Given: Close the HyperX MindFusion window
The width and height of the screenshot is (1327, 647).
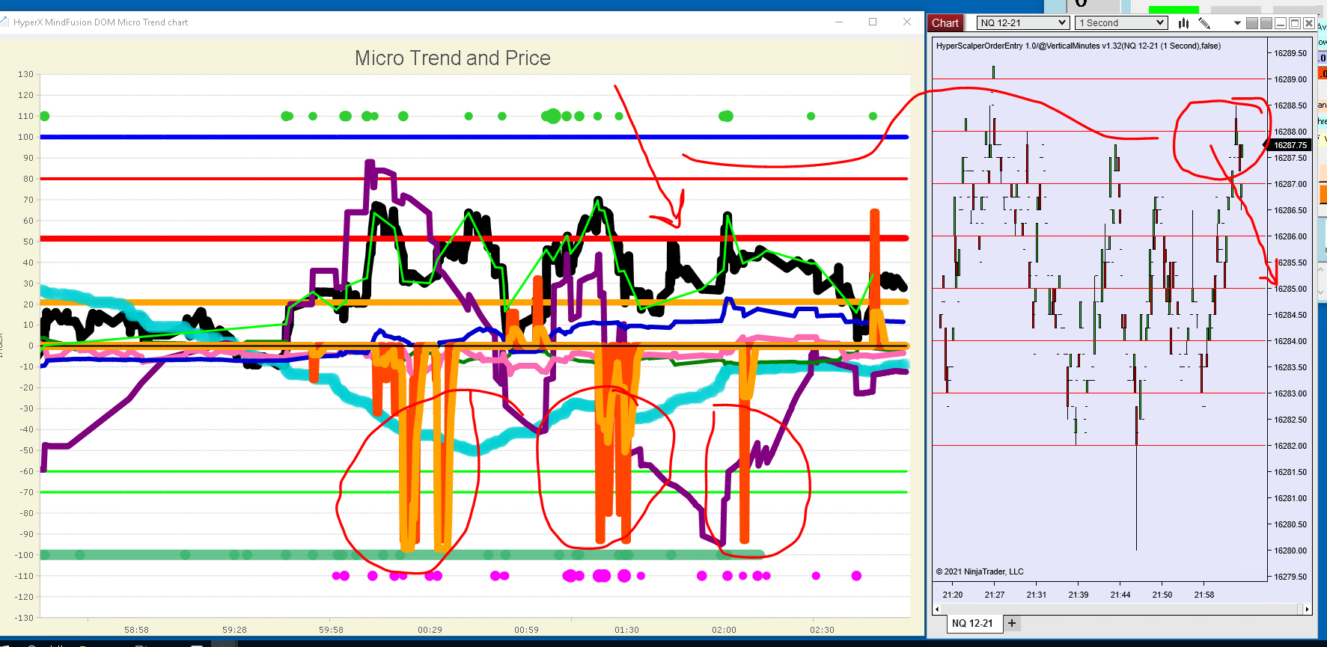Looking at the screenshot, I should (907, 22).
